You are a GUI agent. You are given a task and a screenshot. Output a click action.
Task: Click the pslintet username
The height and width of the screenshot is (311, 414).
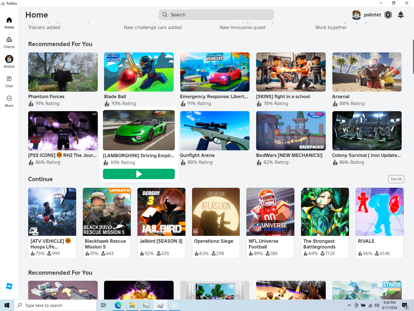coord(372,15)
